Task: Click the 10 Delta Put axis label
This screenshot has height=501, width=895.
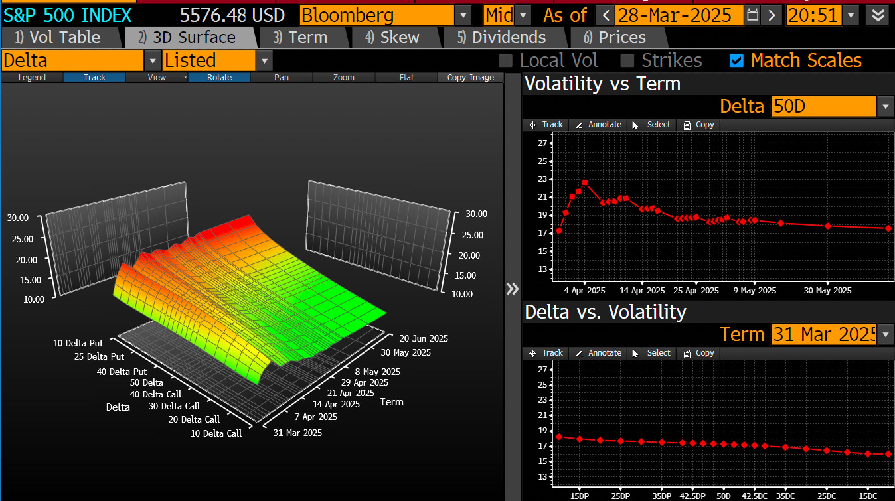Action: coord(78,343)
